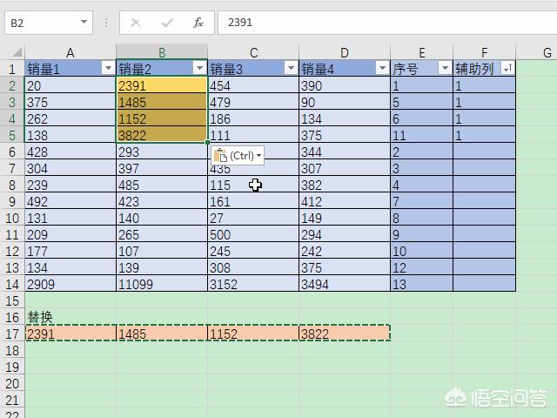Click the Paste Options (Ctrl) icon

pyautogui.click(x=238, y=155)
